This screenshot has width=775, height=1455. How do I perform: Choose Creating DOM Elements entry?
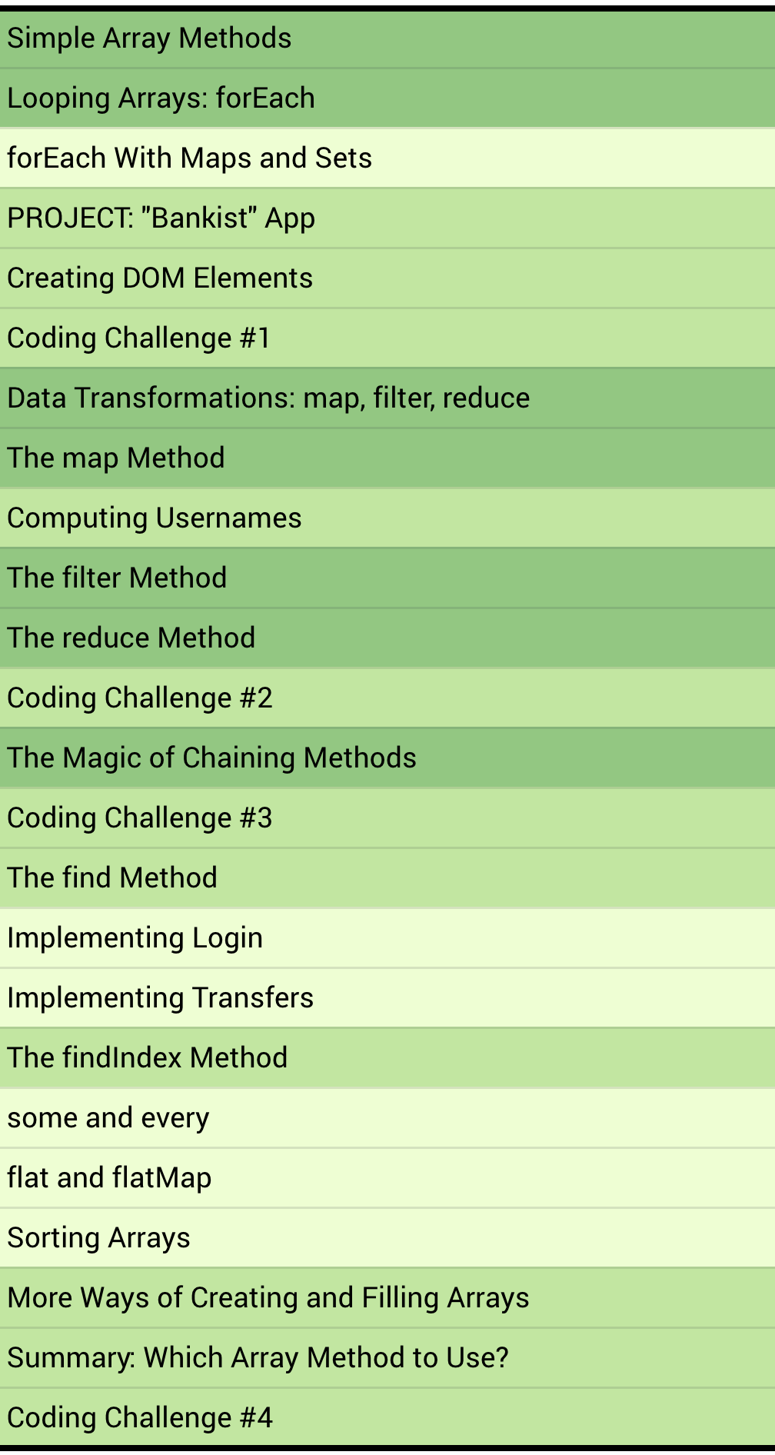pyautogui.click(x=160, y=278)
